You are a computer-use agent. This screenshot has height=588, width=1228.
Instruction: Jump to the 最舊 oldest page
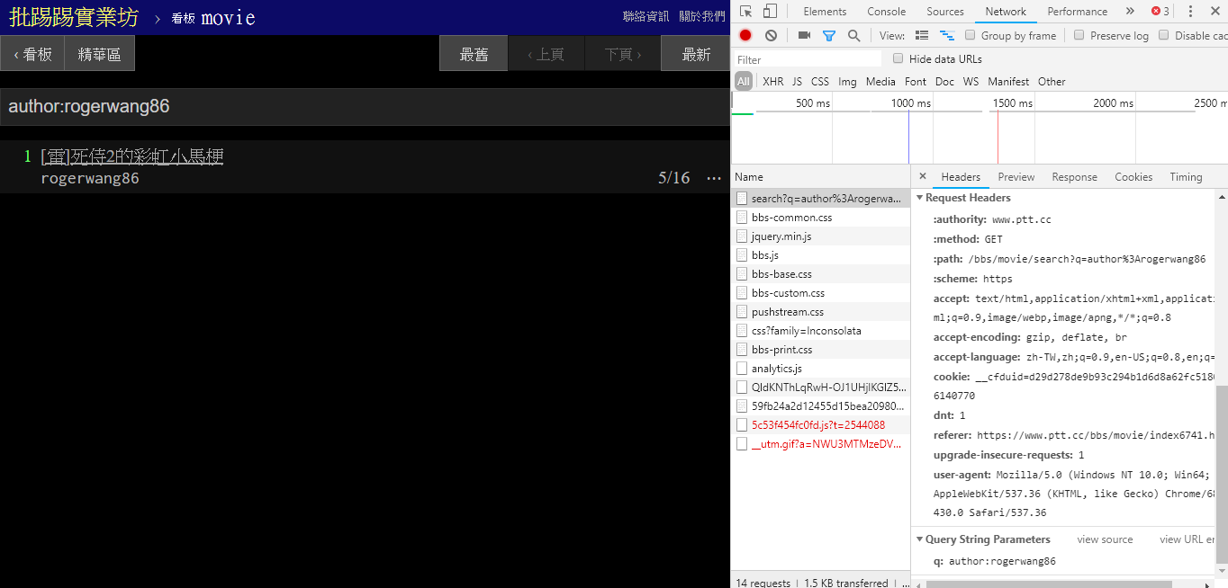(474, 54)
